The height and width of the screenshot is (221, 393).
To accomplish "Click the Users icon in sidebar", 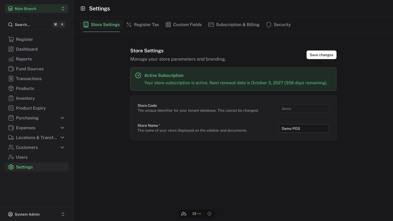I will pos(11,157).
